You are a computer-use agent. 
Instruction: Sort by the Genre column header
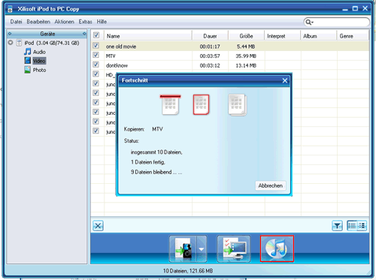click(353, 36)
